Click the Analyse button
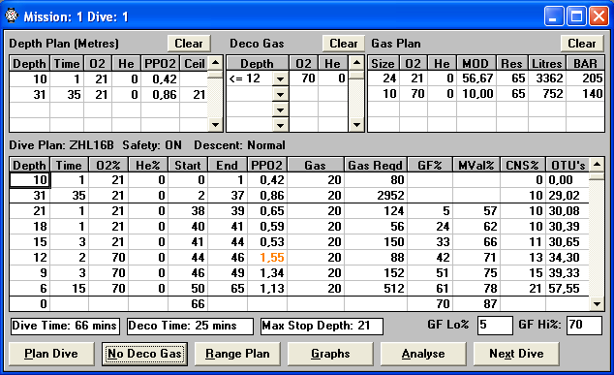Screen dimensions: 614x375 (x=423, y=354)
